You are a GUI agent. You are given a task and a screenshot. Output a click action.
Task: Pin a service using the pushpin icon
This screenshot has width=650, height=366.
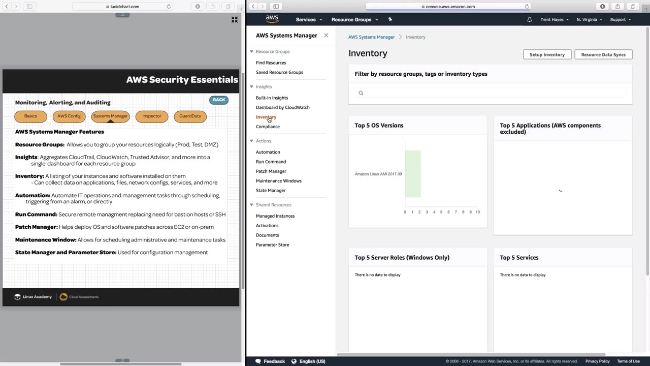(x=390, y=19)
